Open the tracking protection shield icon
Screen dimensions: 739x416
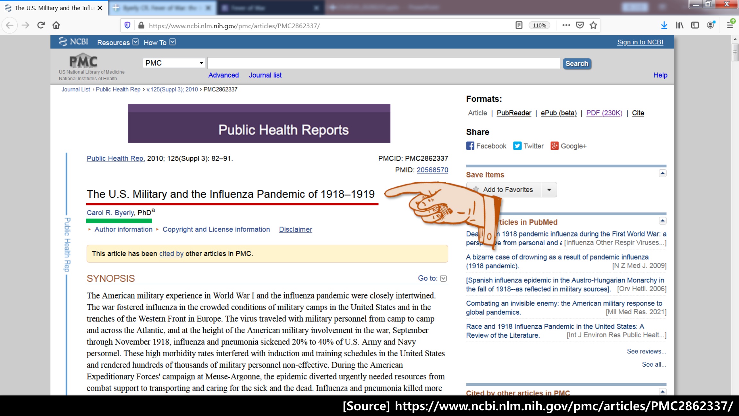click(x=127, y=25)
